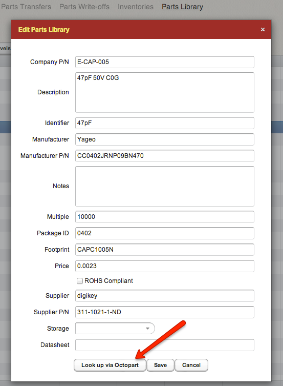The image size is (283, 386).
Task: Click the Price field showing 0.0023
Action: [165, 266]
